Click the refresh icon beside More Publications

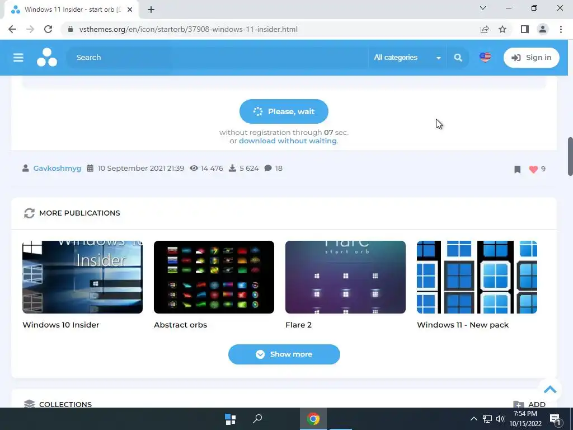point(29,213)
